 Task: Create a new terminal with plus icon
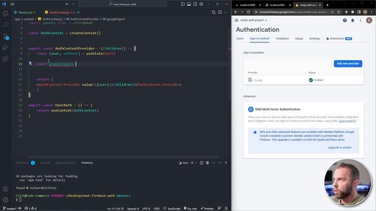pyautogui.click(x=192, y=163)
